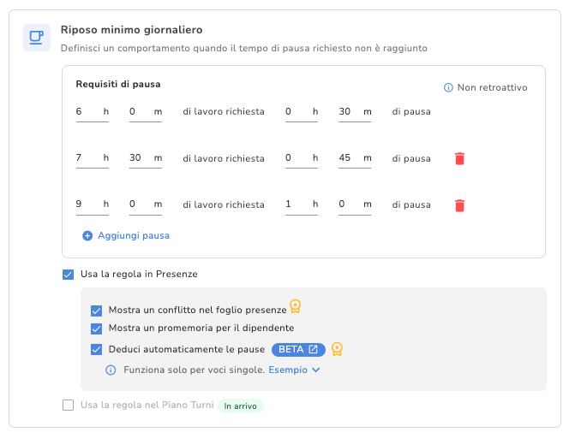Image resolution: width=569 pixels, height=438 pixels.
Task: Click premium badge next to conflitto option
Action: pyautogui.click(x=296, y=306)
